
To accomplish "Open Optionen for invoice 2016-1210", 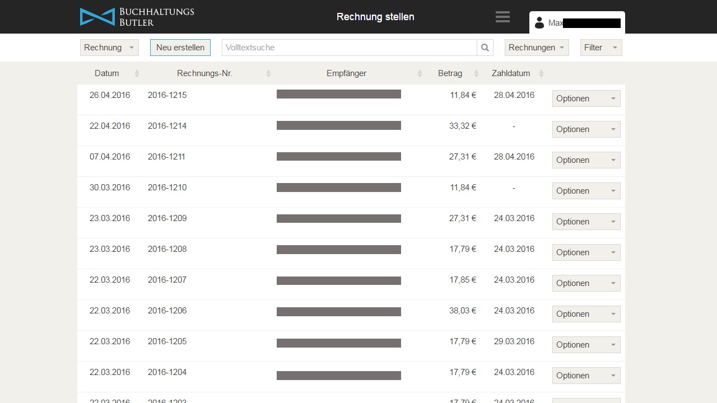I will [x=586, y=191].
